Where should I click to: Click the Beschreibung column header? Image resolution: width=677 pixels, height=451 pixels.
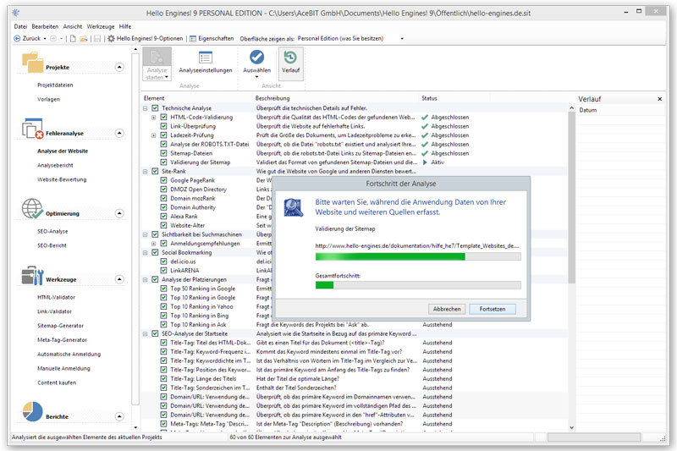coord(272,98)
